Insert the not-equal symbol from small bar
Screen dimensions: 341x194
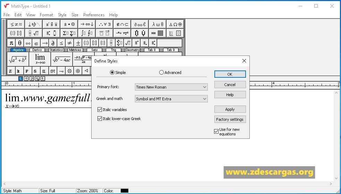pos(70,43)
